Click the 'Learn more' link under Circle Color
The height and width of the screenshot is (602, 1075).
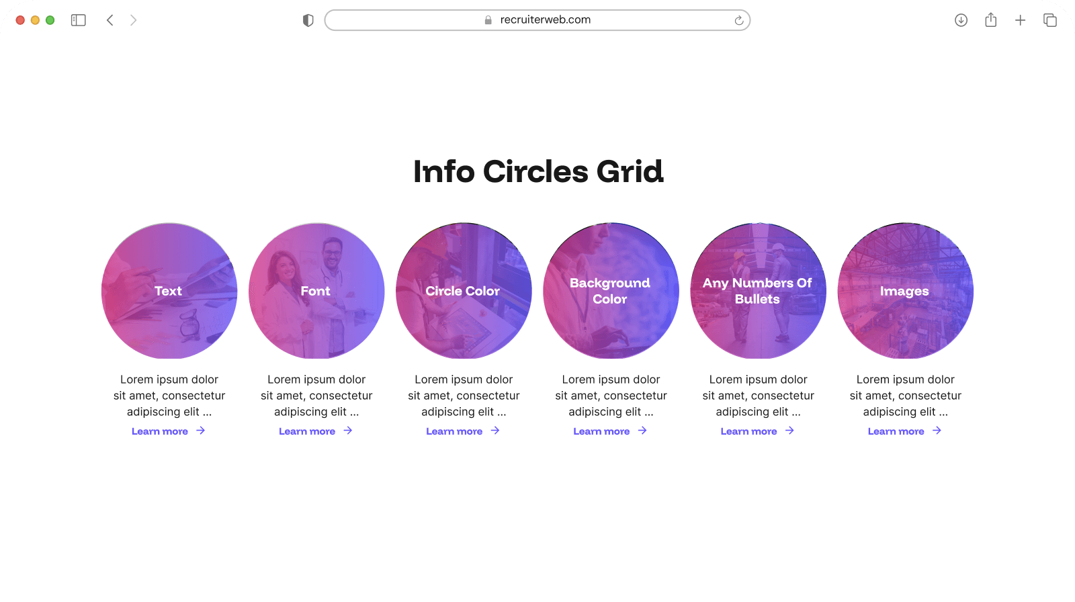(454, 431)
